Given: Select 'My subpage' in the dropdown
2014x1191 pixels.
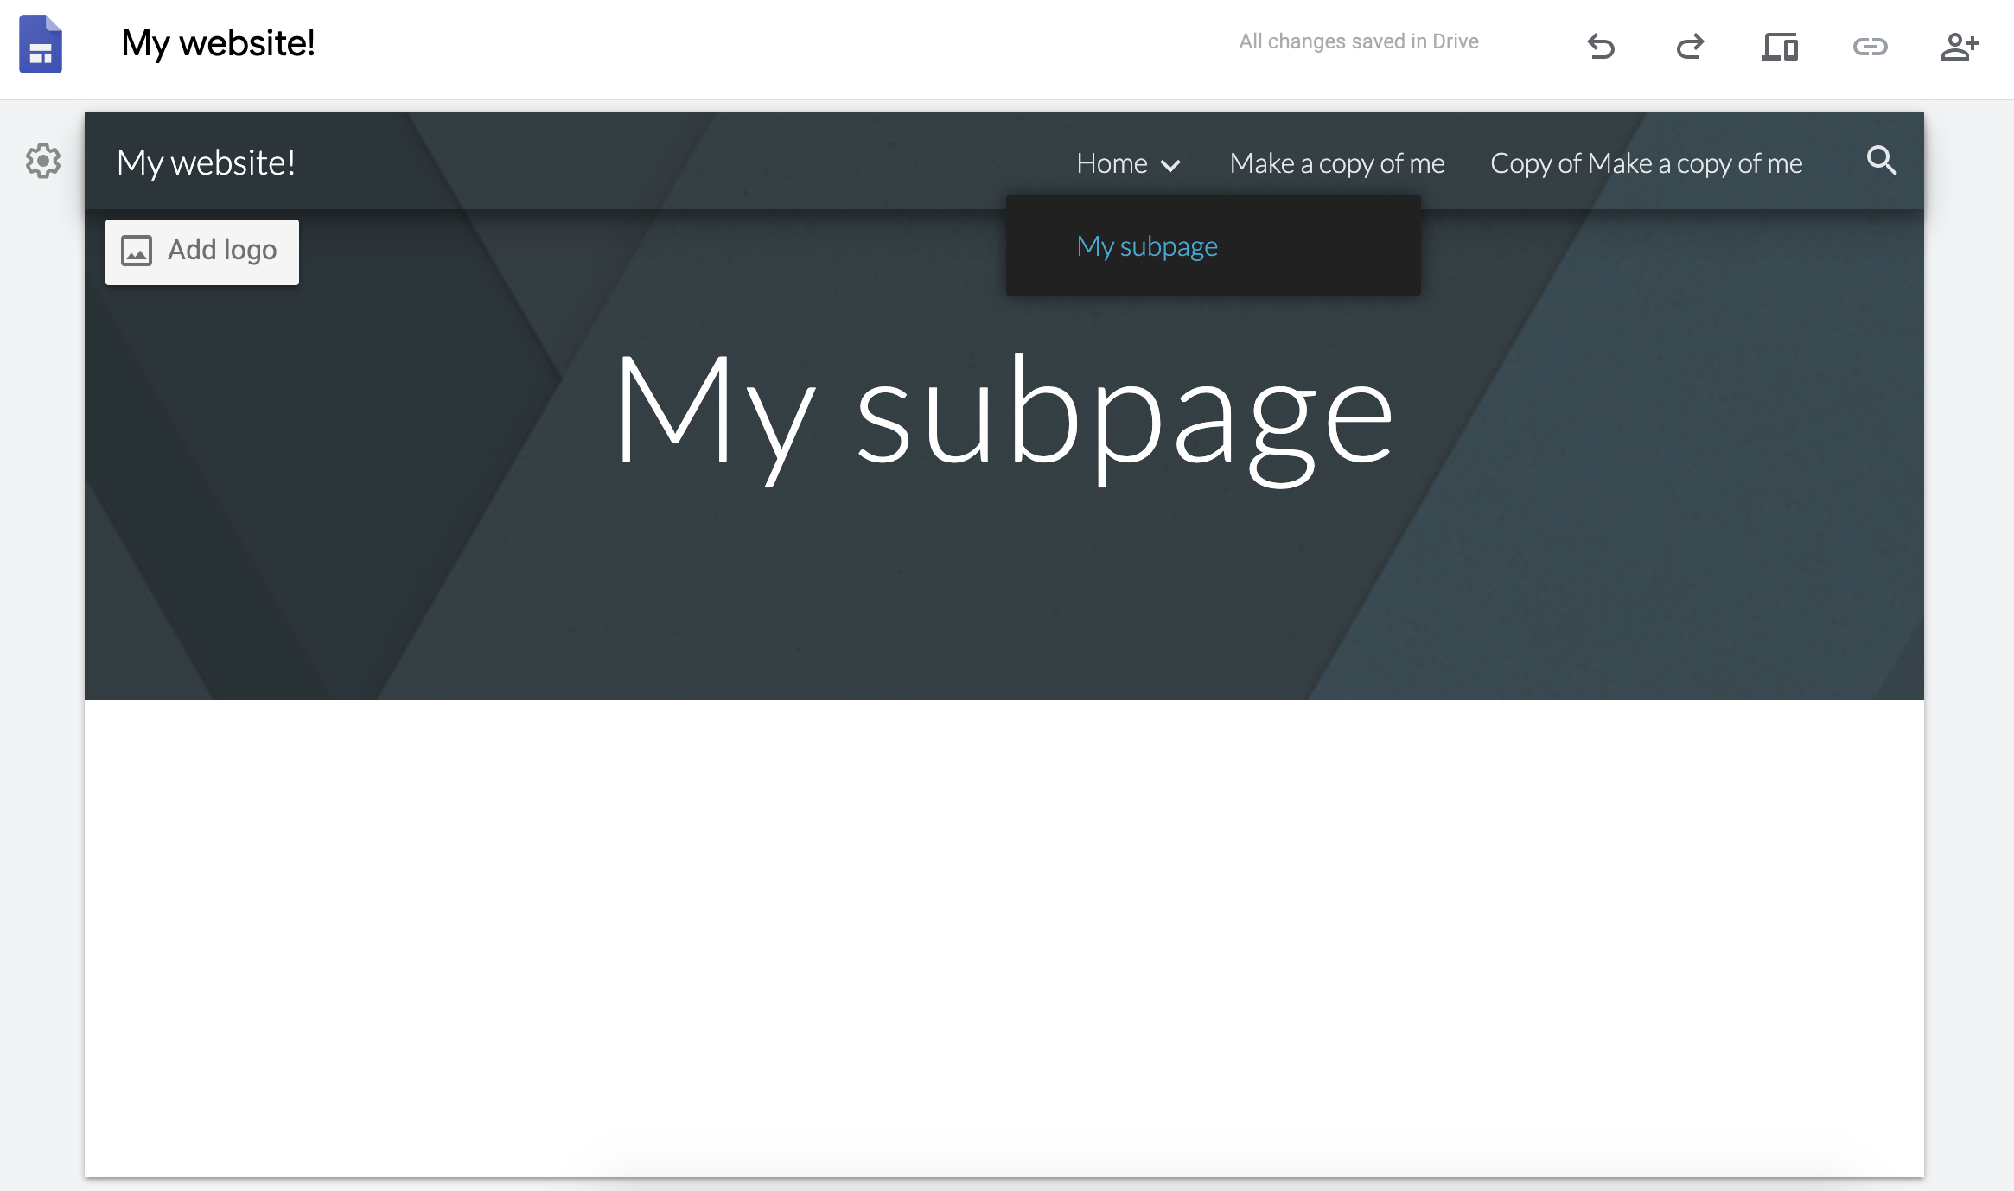Looking at the screenshot, I should coord(1147,247).
